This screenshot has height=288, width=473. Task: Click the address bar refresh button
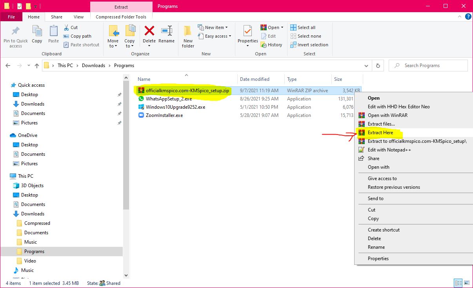point(378,66)
